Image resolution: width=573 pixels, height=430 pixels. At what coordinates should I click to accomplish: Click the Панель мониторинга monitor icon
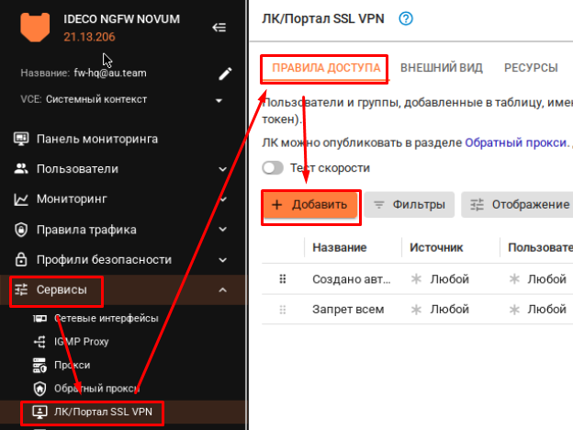(x=20, y=139)
